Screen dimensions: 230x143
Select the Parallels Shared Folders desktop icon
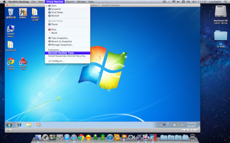click(11, 31)
